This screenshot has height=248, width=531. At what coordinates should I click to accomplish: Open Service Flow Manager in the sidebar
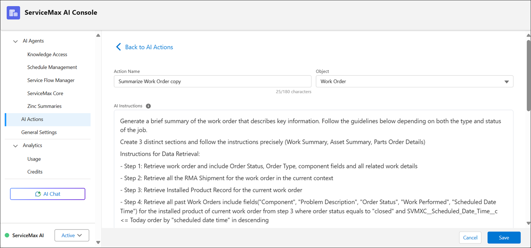point(51,80)
